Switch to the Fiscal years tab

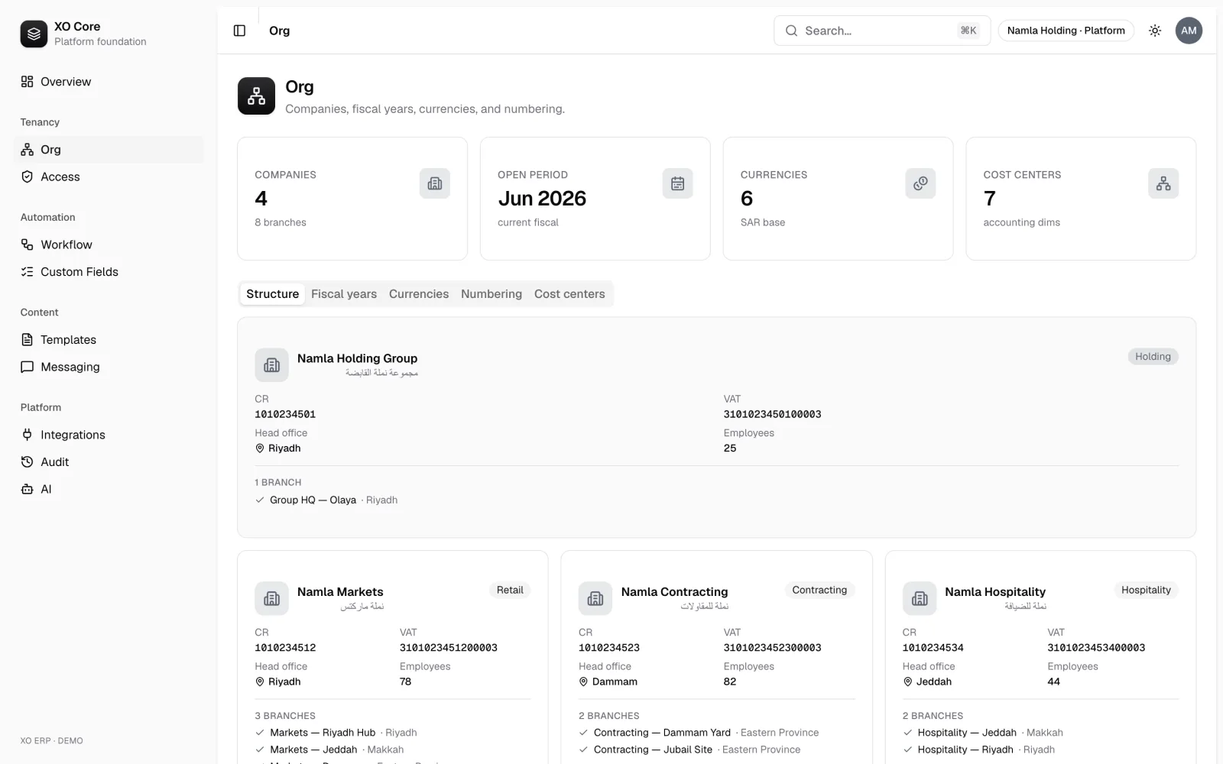(x=344, y=294)
